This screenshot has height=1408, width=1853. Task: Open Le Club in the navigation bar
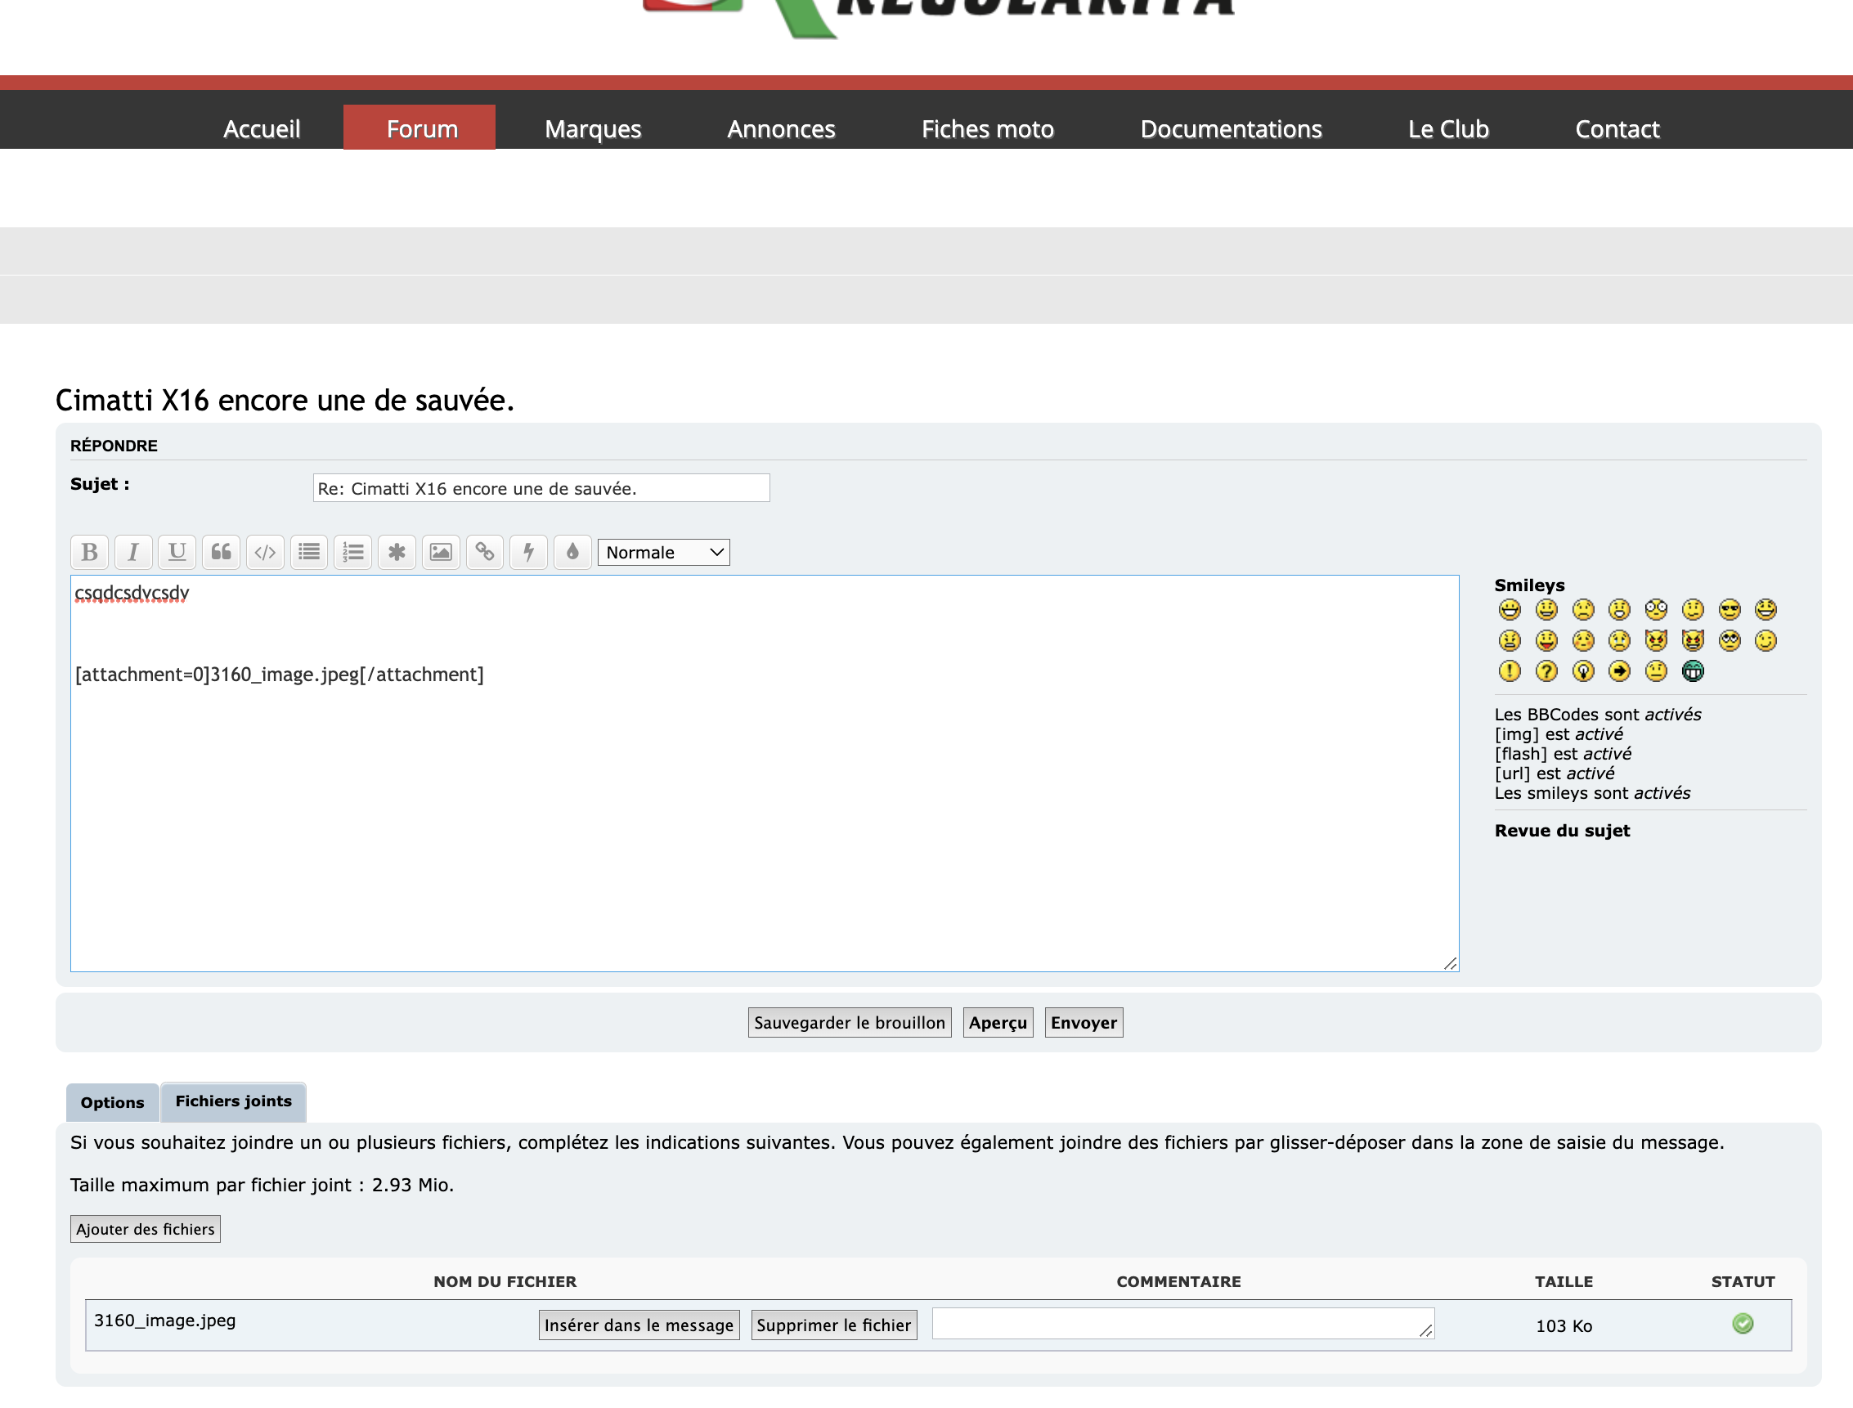(x=1448, y=128)
